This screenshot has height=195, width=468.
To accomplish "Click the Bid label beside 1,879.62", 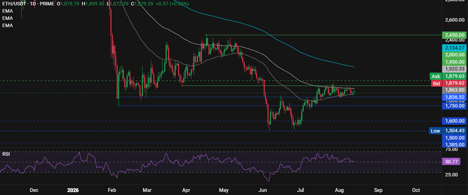I will coord(436,83).
